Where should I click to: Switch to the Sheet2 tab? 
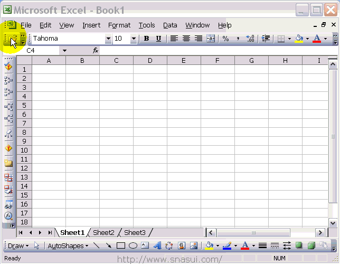(103, 232)
